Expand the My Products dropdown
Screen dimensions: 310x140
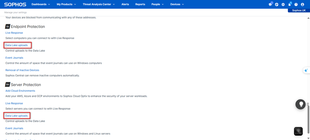click(x=66, y=4)
